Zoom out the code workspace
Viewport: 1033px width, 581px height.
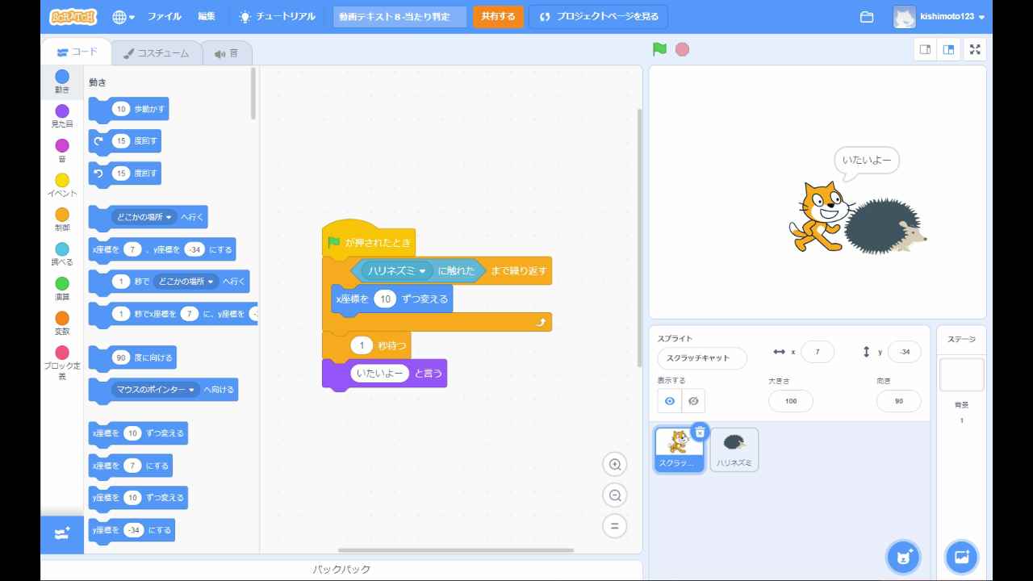click(615, 495)
